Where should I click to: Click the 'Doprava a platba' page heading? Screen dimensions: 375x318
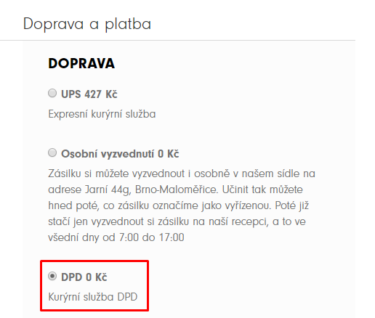click(87, 24)
